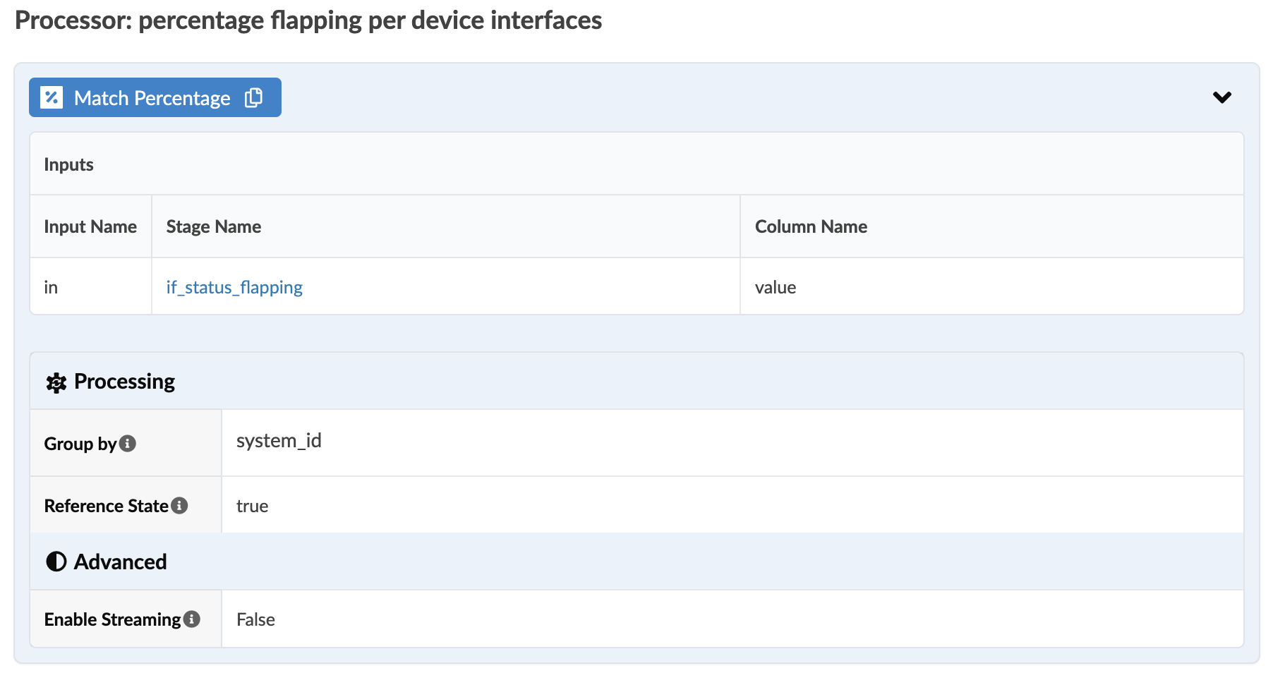Click the Advanced section heading

(121, 562)
